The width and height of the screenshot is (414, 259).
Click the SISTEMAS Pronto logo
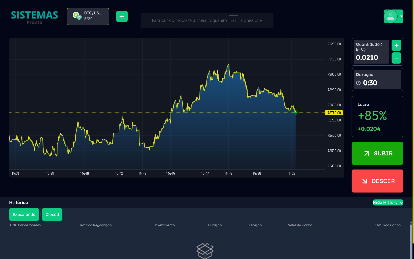[34, 17]
